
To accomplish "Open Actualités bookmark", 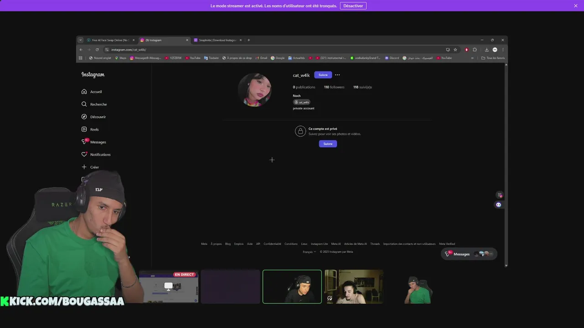I will [x=296, y=58].
